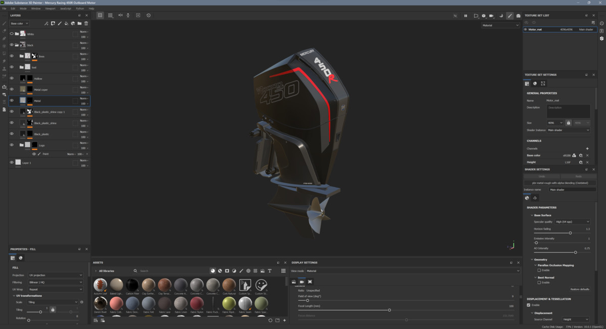
Task: Toggle visibility of Motor_mat texture set
Action: point(525,29)
